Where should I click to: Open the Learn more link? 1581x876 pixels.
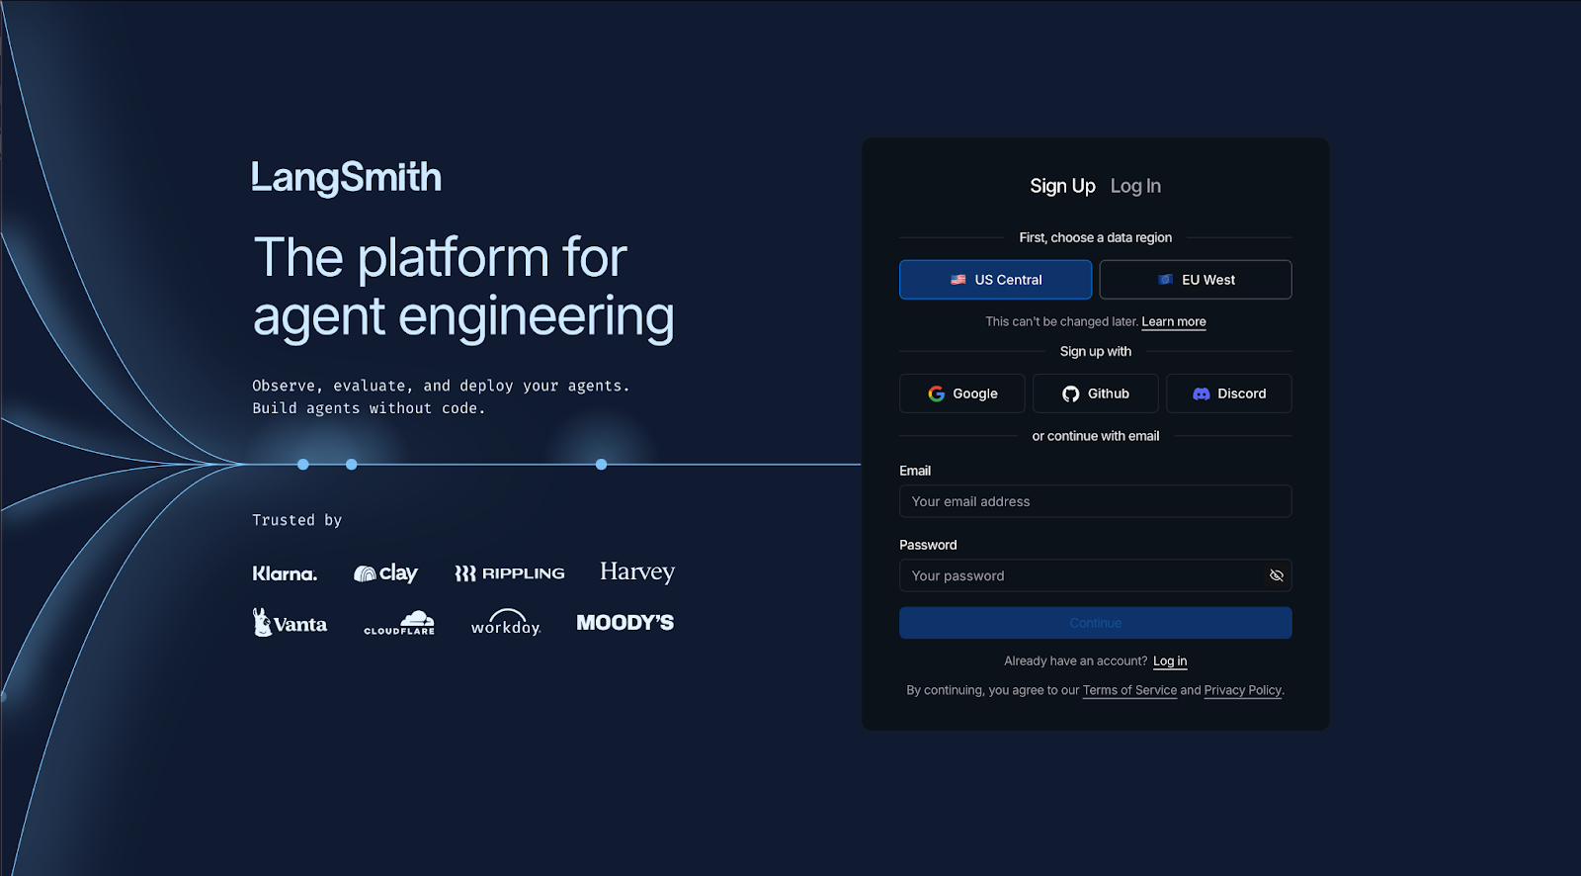[x=1173, y=322]
